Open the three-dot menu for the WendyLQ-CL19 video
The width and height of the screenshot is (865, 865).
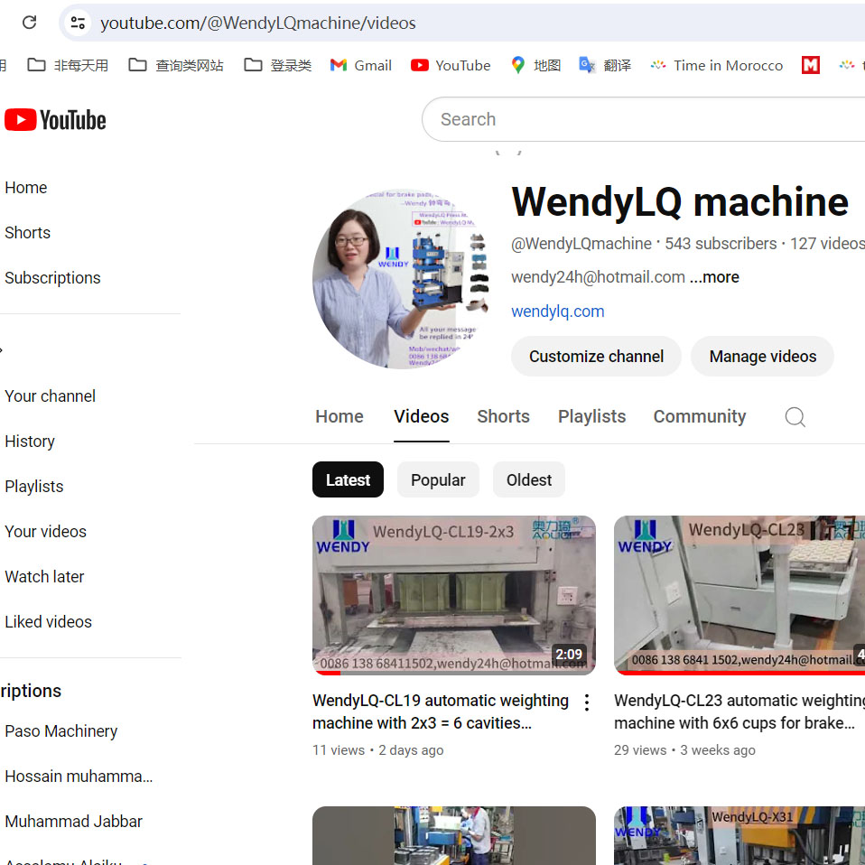(587, 702)
